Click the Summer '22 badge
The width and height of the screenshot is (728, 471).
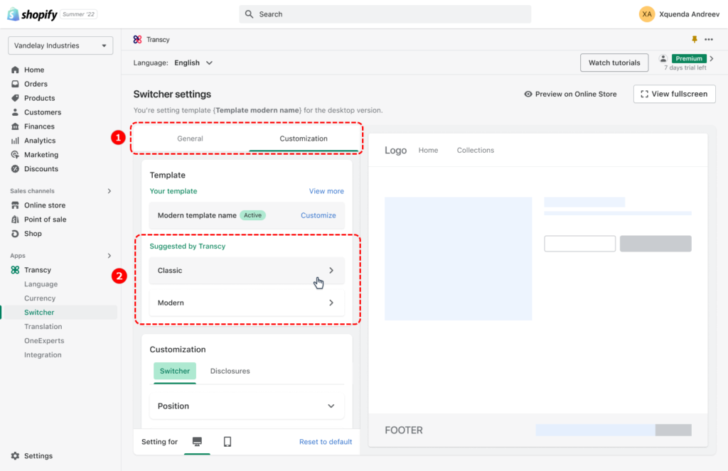pyautogui.click(x=78, y=14)
